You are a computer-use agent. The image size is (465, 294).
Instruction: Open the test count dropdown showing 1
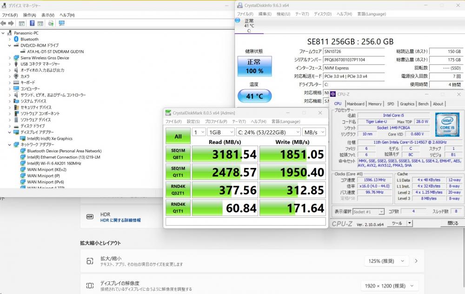[x=199, y=132]
